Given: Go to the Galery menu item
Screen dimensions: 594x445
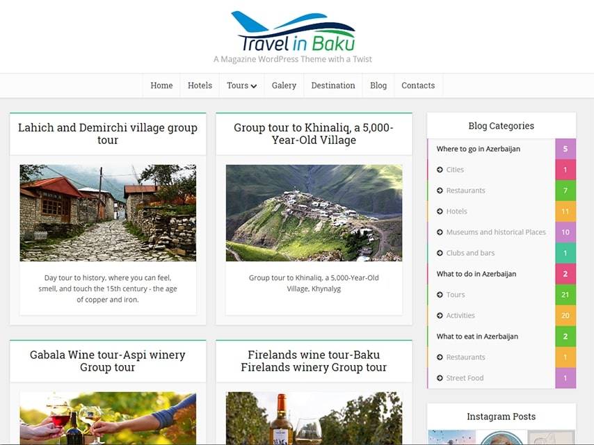Looking at the screenshot, I should [x=284, y=86].
